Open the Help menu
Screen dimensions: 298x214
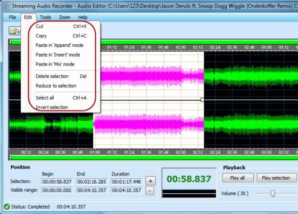click(x=82, y=17)
